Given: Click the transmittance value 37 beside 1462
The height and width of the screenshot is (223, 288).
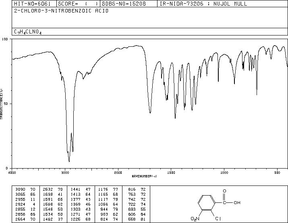Looking at the screenshot, I should tap(60, 219).
